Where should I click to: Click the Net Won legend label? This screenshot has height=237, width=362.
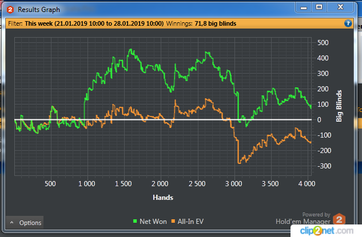[x=153, y=222]
